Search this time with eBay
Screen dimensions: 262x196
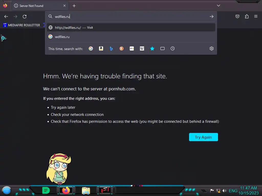pyautogui.click(x=132, y=48)
